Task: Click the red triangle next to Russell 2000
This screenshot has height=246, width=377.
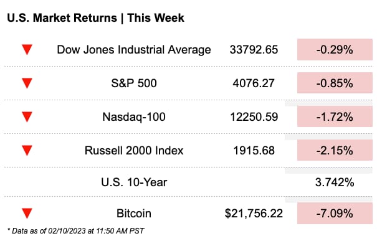Action: pyautogui.click(x=27, y=150)
